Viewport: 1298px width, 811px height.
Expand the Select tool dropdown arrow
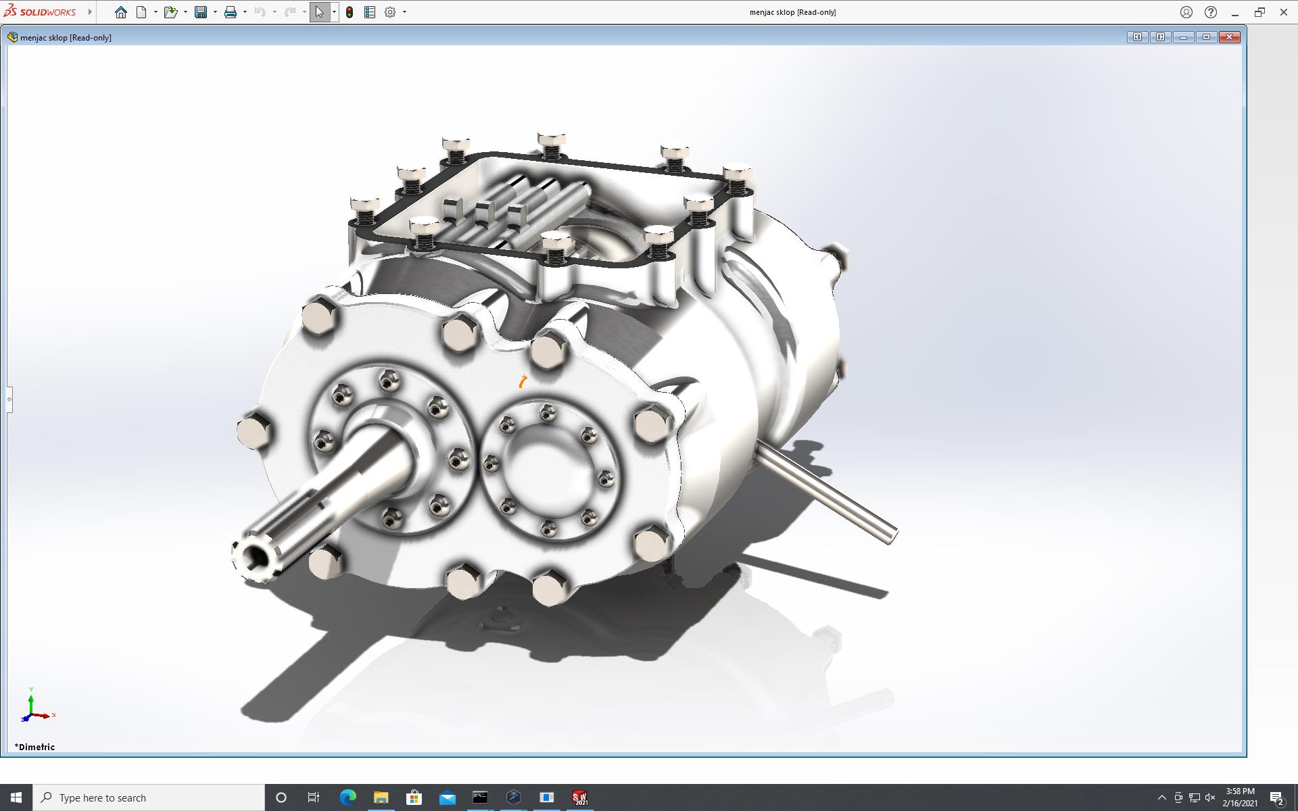334,12
